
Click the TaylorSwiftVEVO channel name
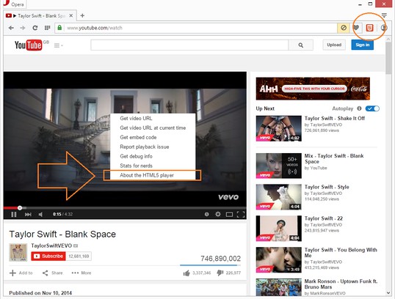click(51, 246)
